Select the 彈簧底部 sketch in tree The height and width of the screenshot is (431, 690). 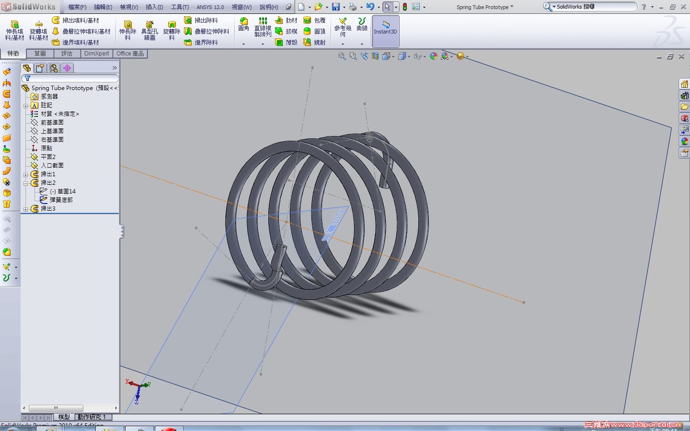61,200
